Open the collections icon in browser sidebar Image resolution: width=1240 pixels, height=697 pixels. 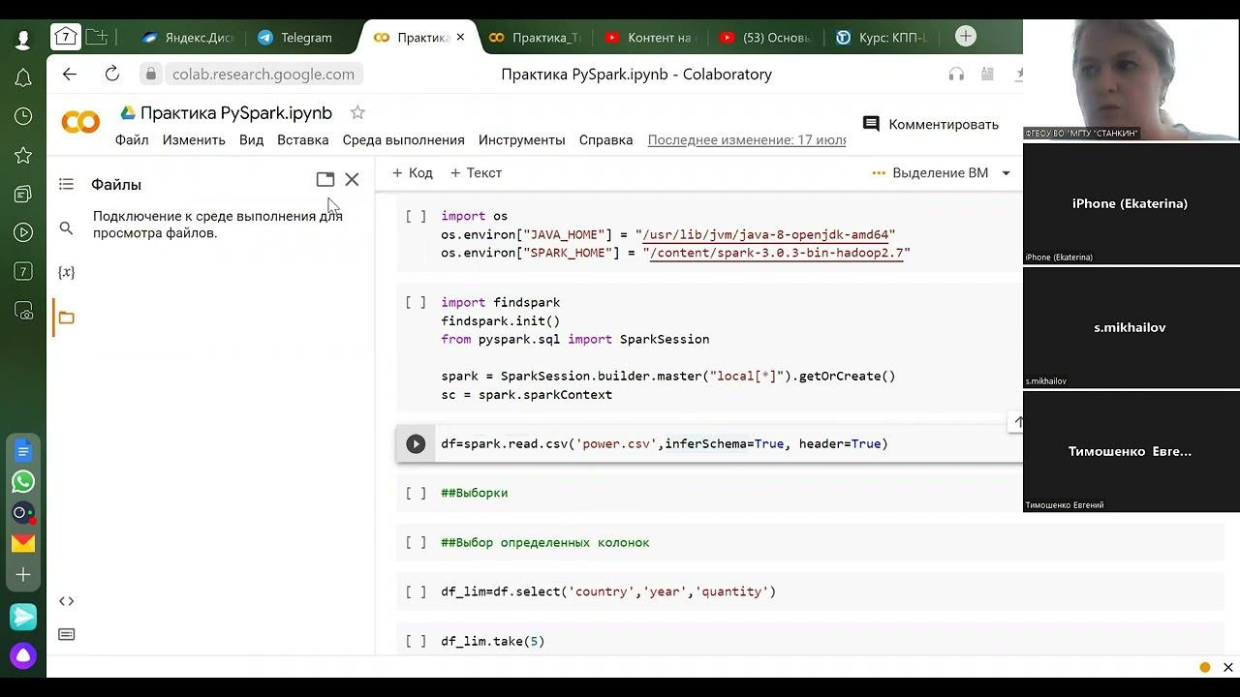click(x=23, y=195)
